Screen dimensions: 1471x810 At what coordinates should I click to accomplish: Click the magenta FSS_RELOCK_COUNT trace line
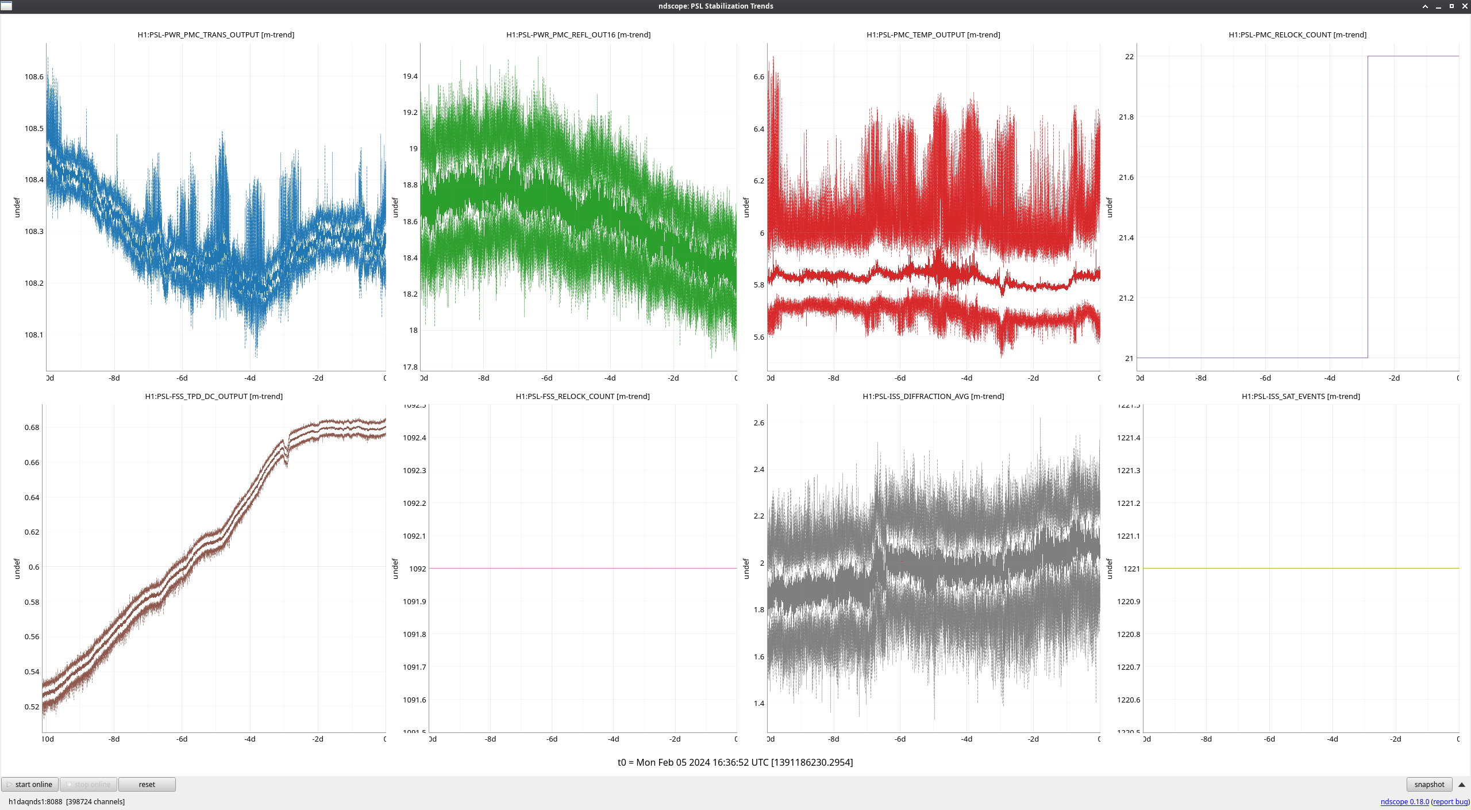click(x=582, y=568)
